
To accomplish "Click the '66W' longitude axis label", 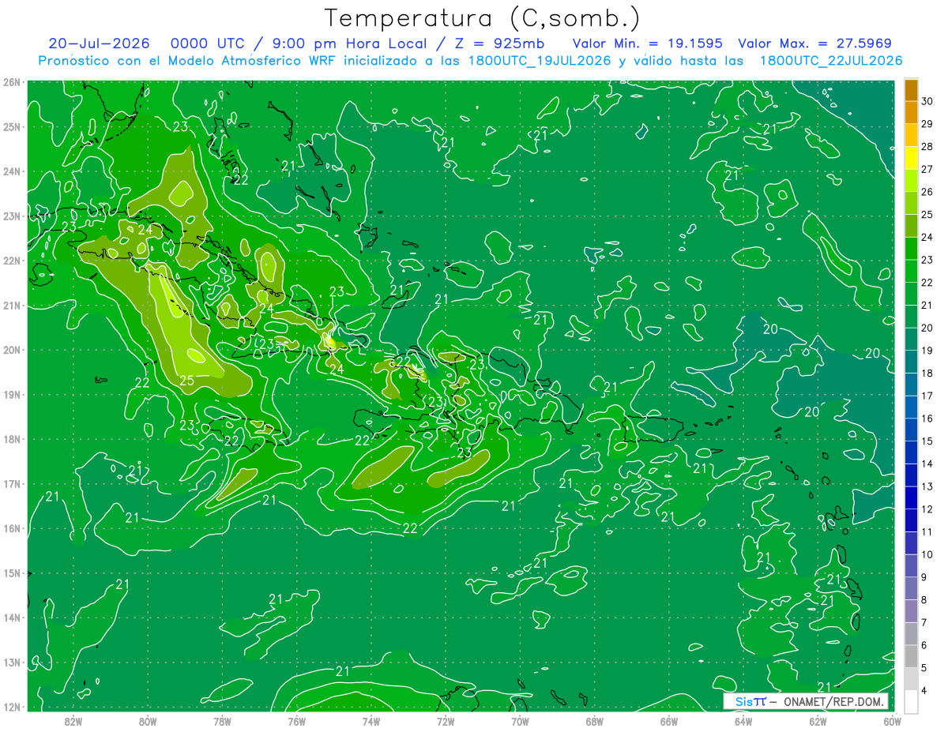I will [x=669, y=721].
